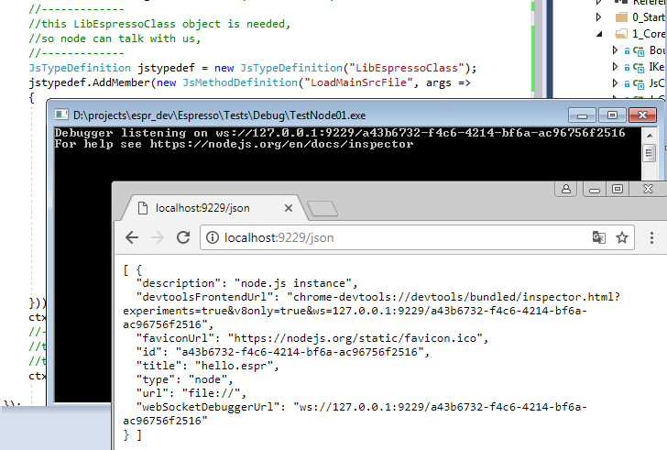
Task: Collapse the 1_Core folder node
Action: coord(599,34)
